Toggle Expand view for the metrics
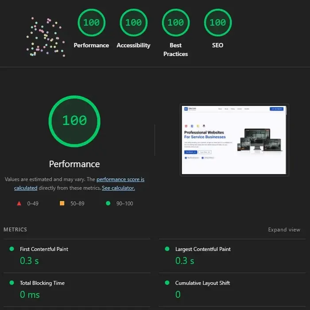 click(284, 229)
